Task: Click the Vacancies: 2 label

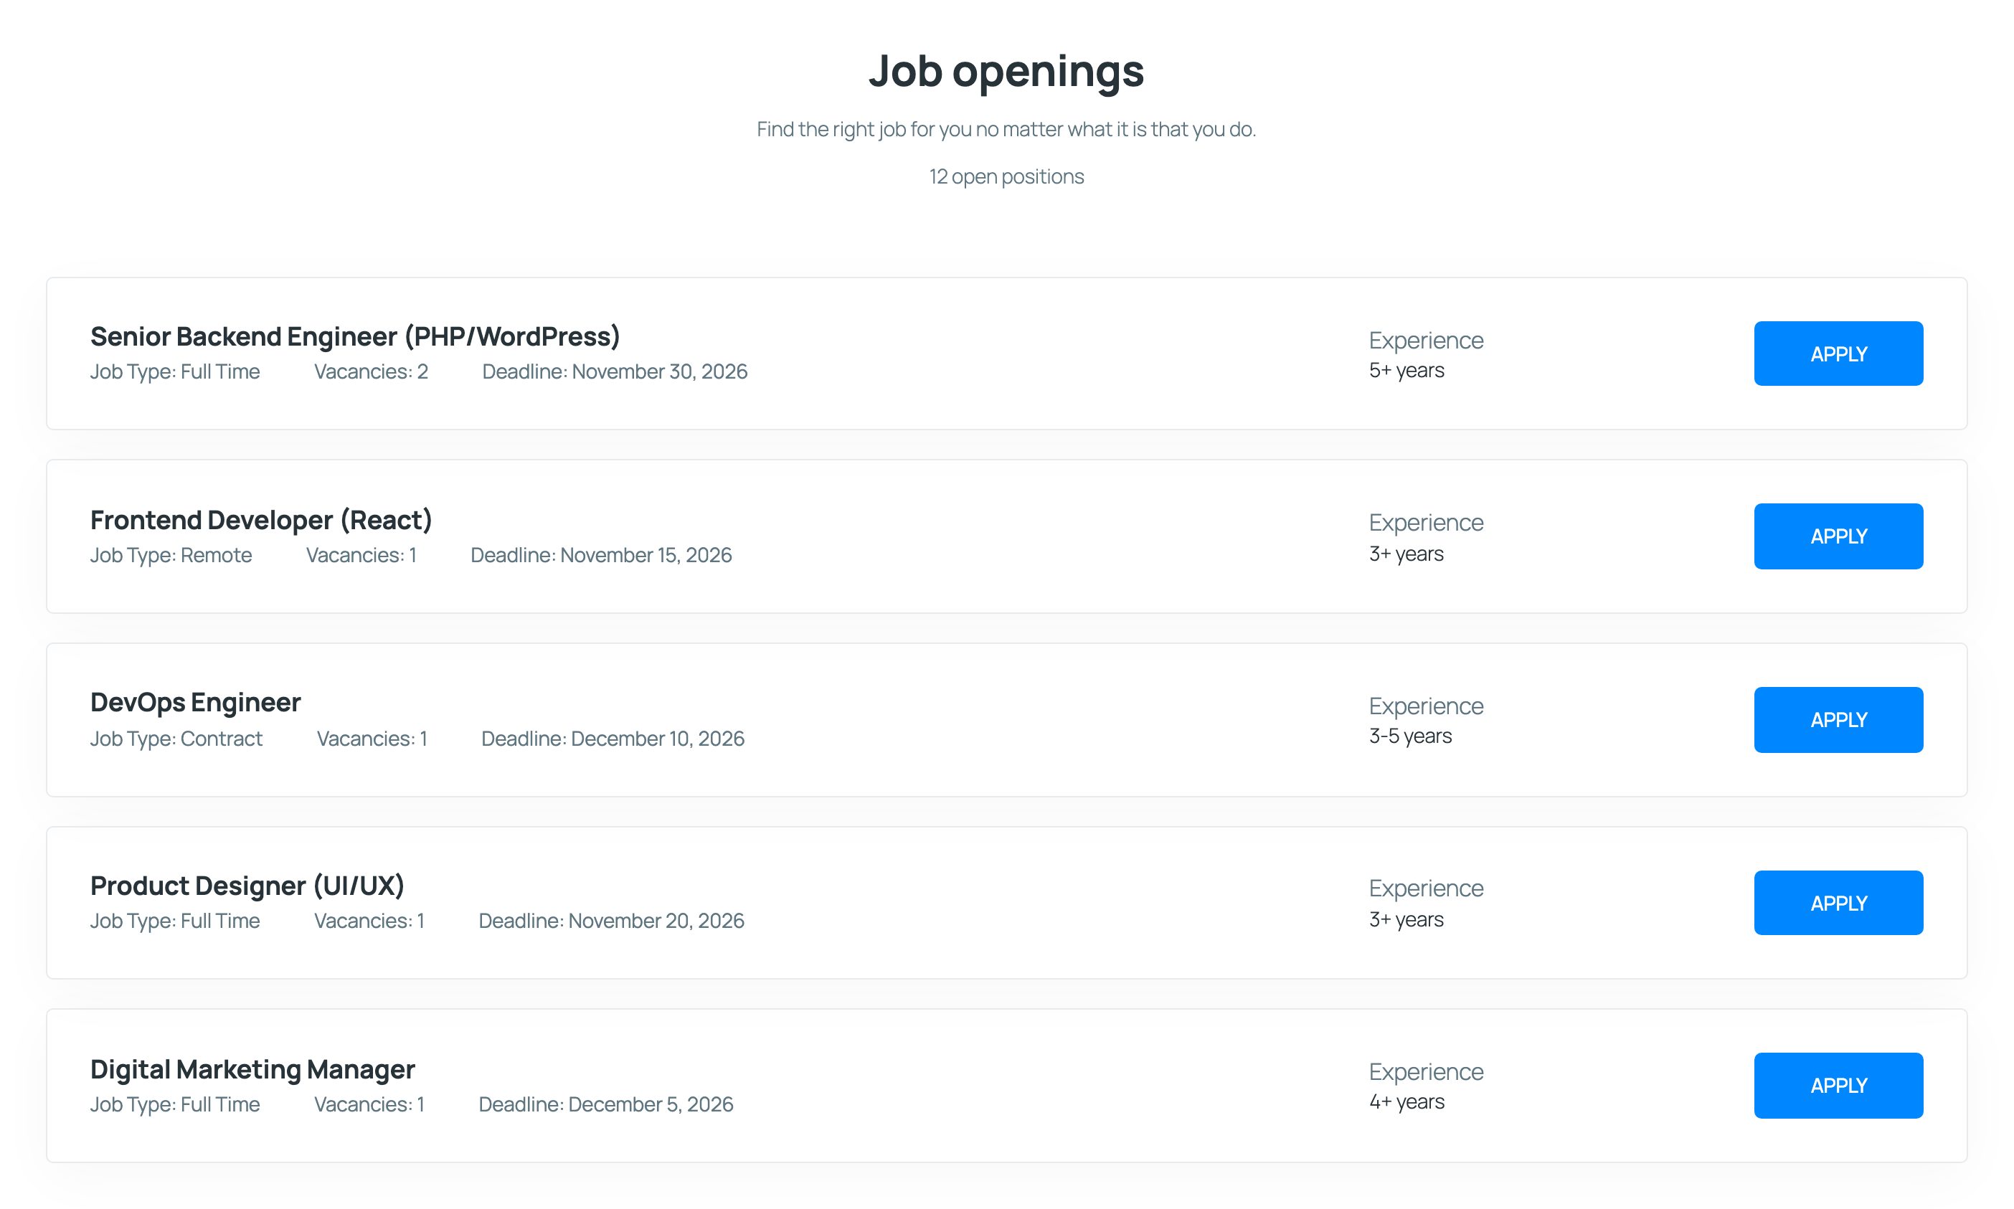Action: [x=371, y=371]
